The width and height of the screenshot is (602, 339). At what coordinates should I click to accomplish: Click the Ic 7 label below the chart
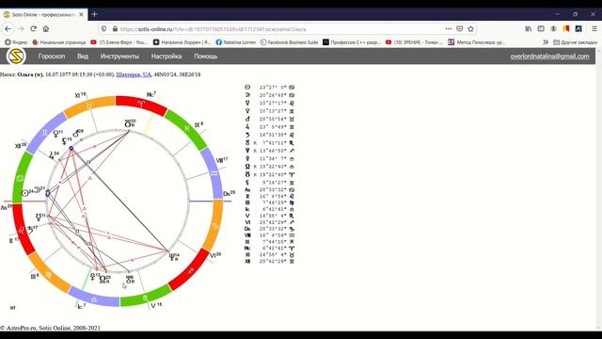82,306
